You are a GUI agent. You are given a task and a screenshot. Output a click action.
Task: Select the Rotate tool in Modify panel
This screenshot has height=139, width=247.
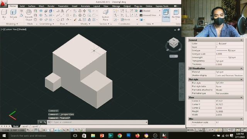click(x=85, y=15)
